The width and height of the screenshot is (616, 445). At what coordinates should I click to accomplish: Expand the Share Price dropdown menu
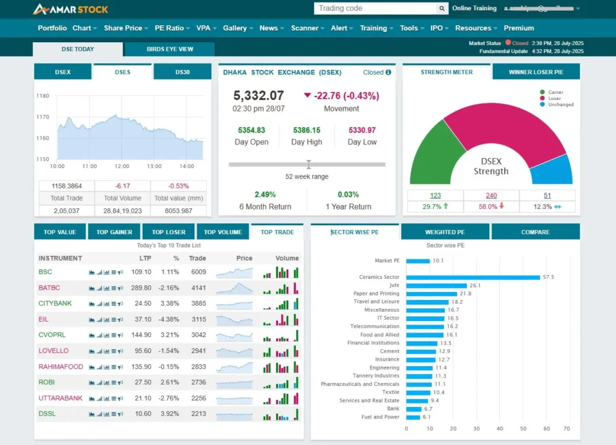126,28
